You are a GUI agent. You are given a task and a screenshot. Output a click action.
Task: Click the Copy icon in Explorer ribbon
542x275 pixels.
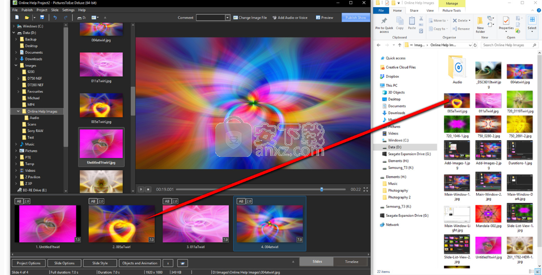[x=400, y=20]
